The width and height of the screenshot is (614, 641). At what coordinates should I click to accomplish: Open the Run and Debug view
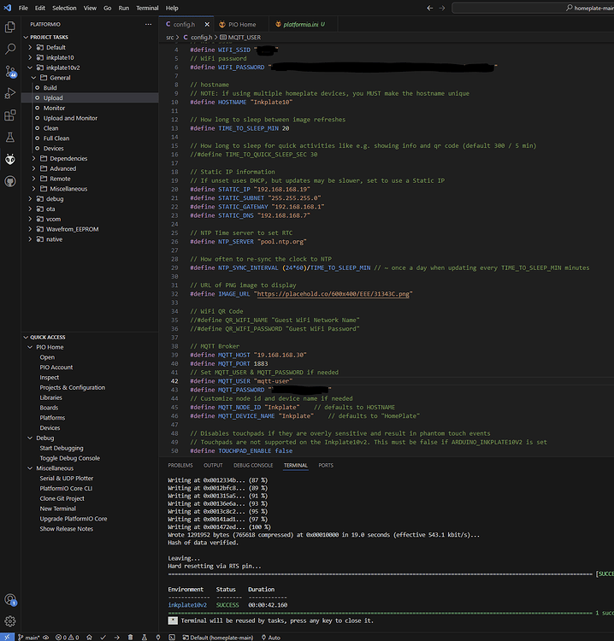[x=10, y=93]
